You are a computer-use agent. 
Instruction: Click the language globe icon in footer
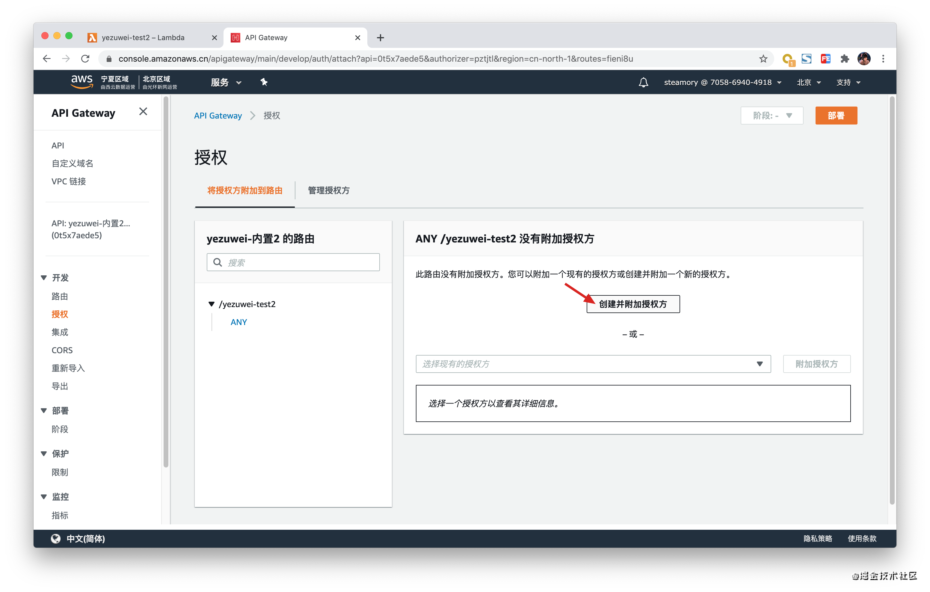(x=56, y=538)
